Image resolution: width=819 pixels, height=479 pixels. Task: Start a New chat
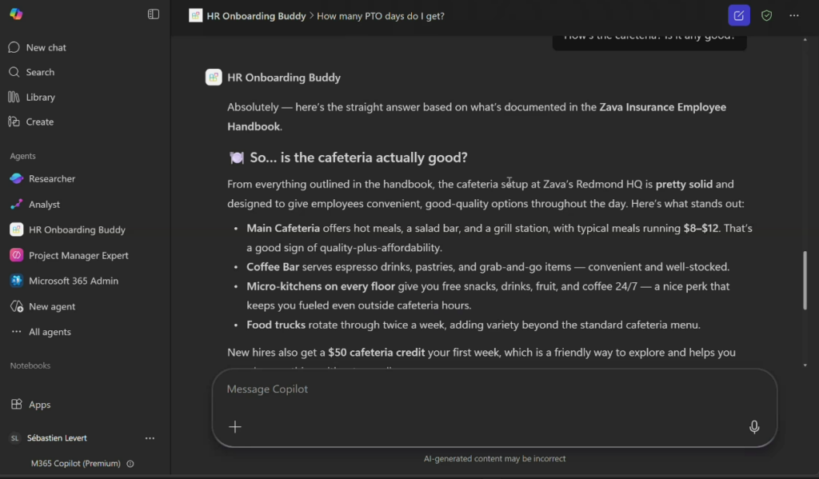tap(46, 47)
